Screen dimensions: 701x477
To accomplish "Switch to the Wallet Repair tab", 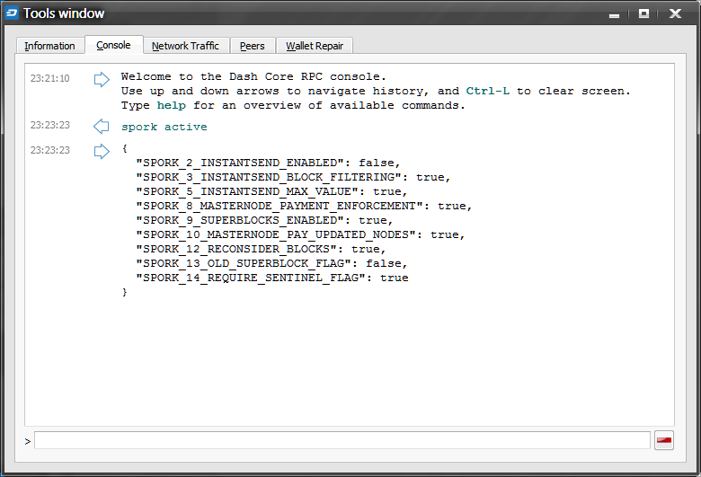I will tap(315, 46).
